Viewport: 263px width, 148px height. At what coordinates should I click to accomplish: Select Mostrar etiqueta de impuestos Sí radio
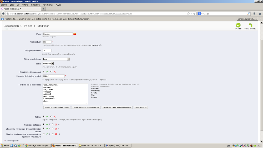(x=44, y=134)
